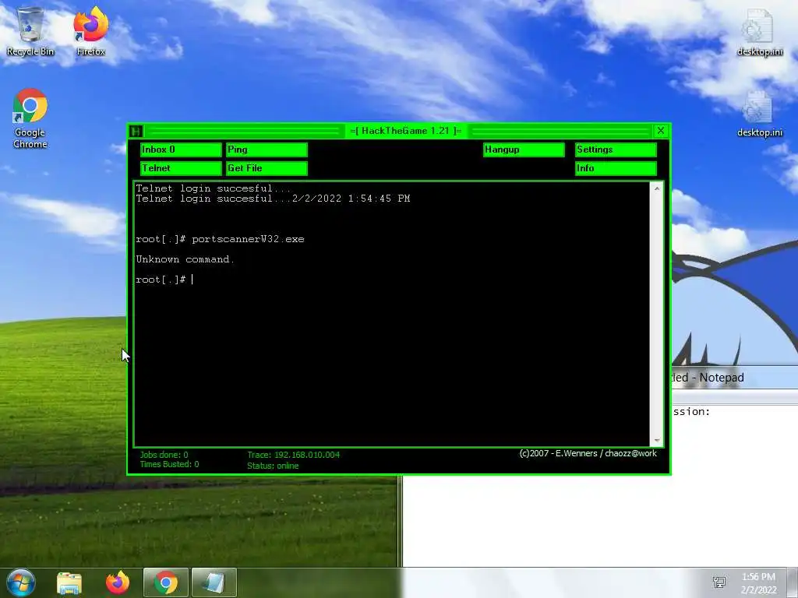Launch Firefox from the taskbar
This screenshot has height=598, width=798.
tap(118, 582)
